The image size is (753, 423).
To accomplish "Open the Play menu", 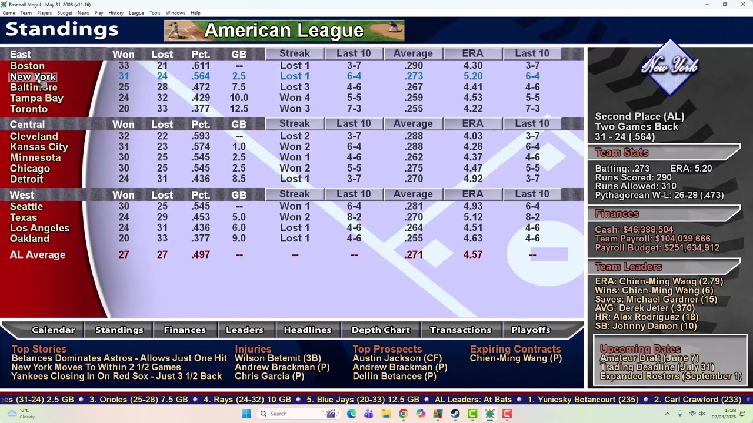I will click(99, 13).
